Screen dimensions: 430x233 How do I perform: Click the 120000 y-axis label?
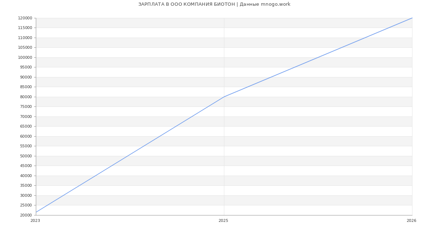pos(25,18)
